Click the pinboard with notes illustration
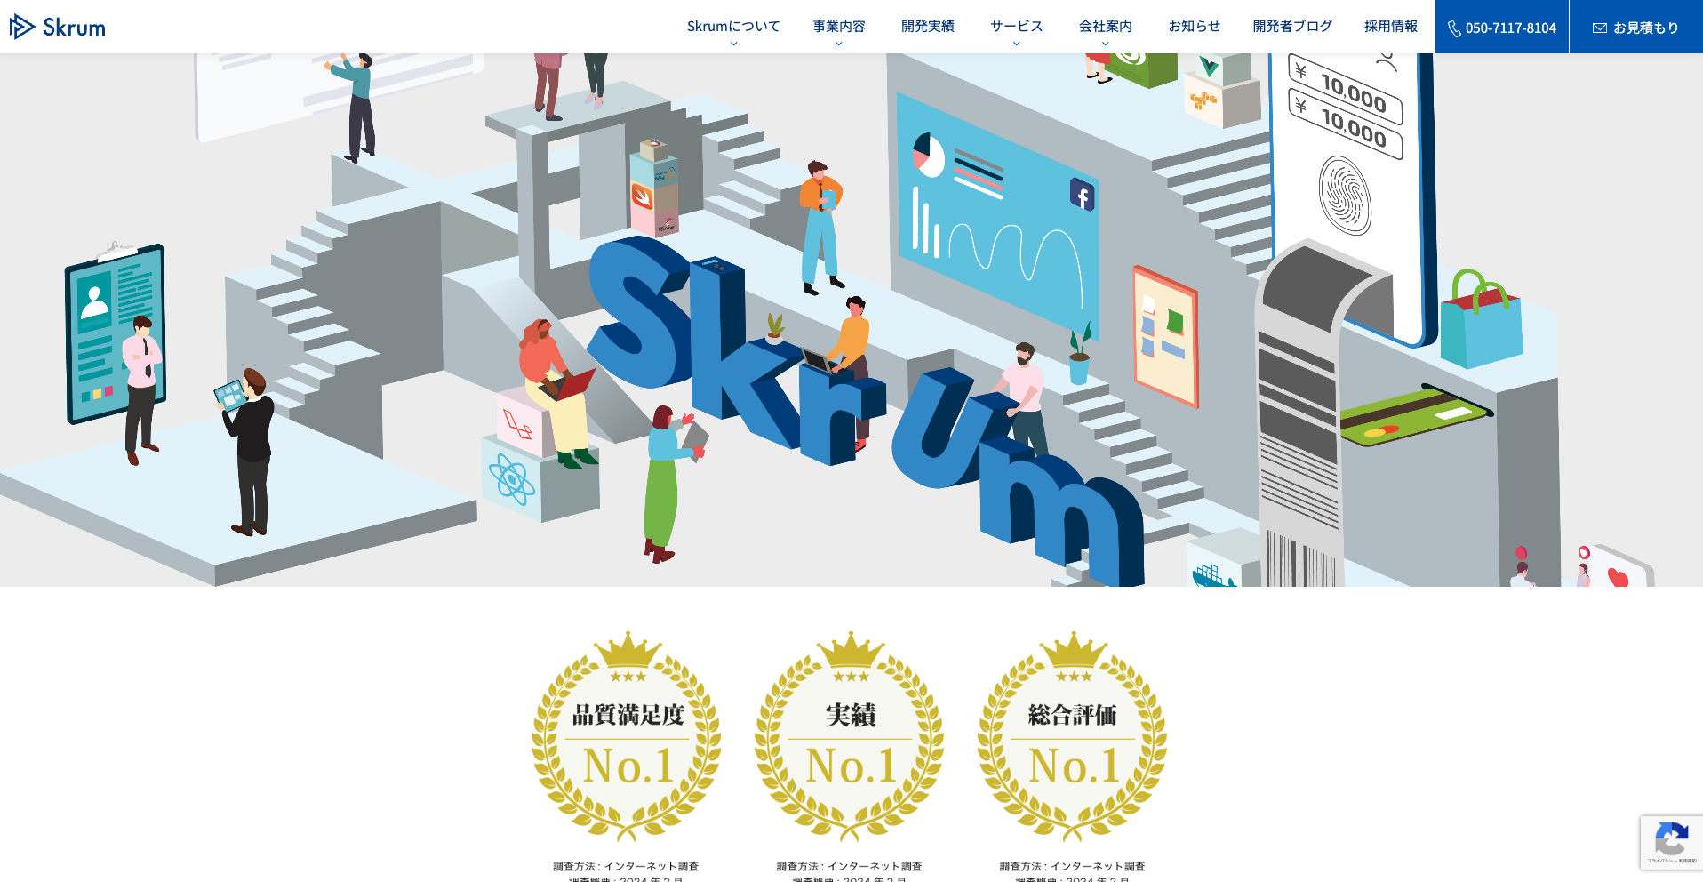The height and width of the screenshot is (882, 1703). (x=1165, y=336)
